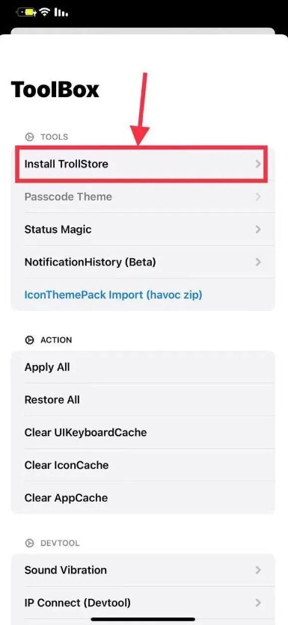This screenshot has width=288, height=625.
Task: Tap IconThemePack Import (havoc zip) link
Action: coord(113,295)
